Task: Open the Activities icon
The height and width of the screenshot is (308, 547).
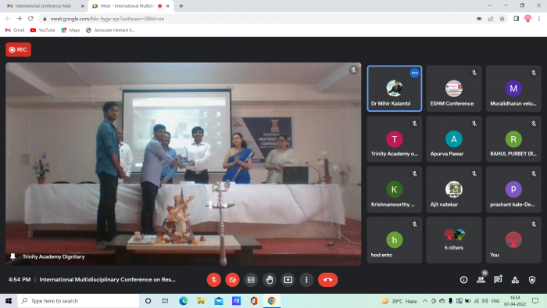Action: [x=515, y=280]
